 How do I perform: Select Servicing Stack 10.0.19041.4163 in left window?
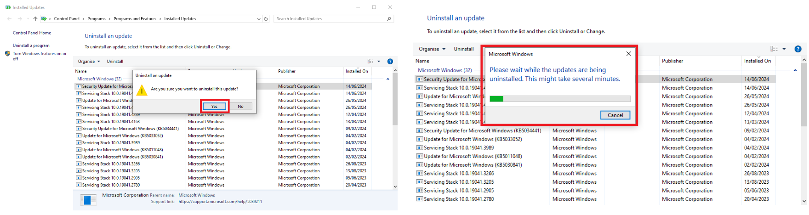(x=222, y=122)
